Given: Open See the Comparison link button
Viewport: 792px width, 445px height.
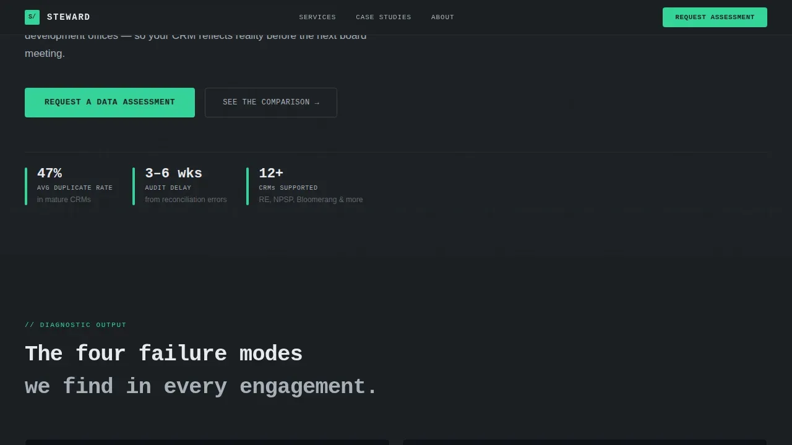Looking at the screenshot, I should click(x=271, y=103).
